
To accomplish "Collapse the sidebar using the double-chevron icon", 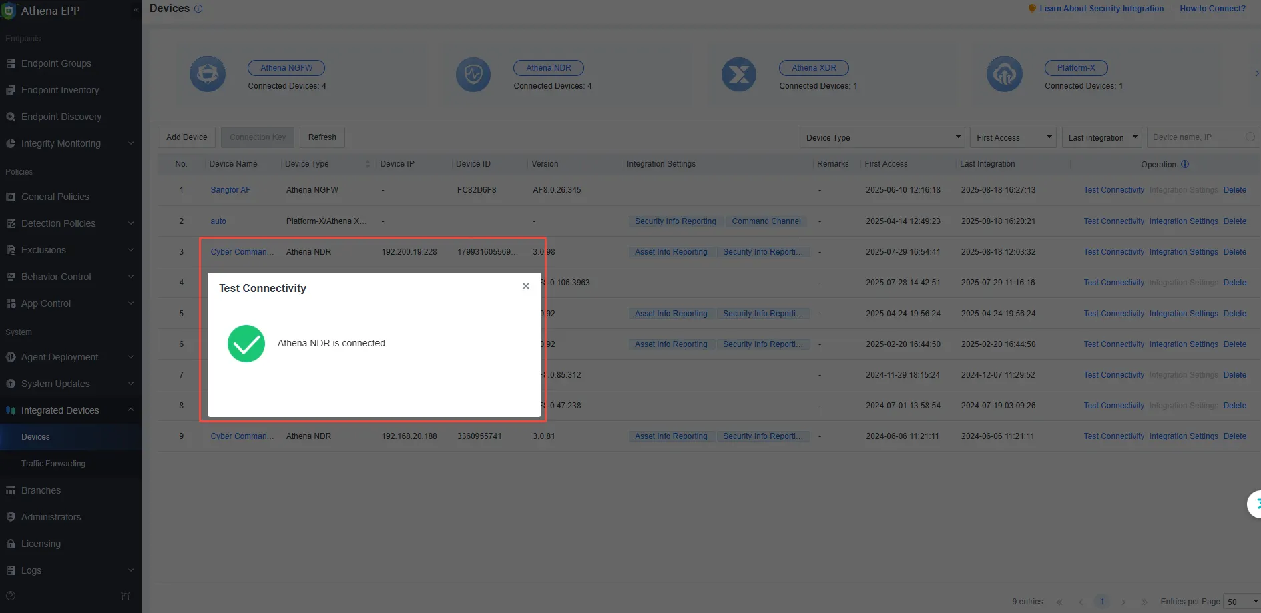I will (x=136, y=10).
